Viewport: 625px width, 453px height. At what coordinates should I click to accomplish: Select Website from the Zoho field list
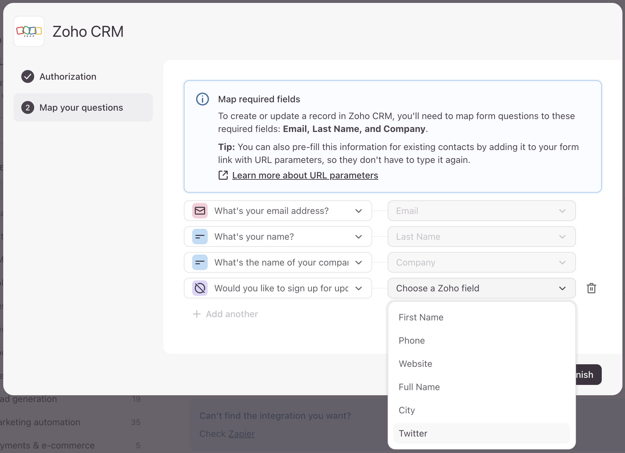(482, 364)
